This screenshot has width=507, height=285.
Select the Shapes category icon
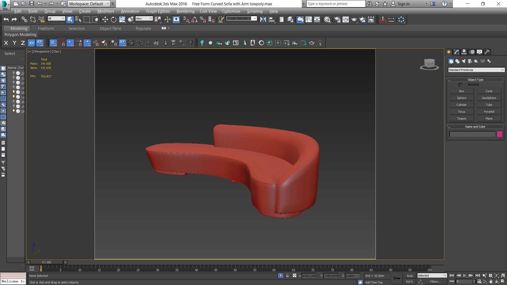457,61
